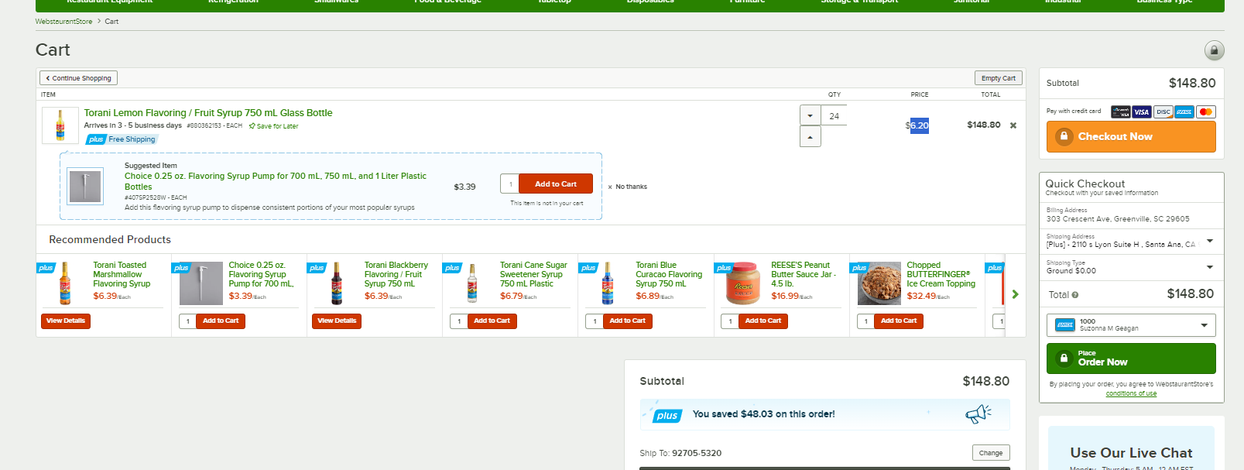This screenshot has width=1244, height=470.
Task: Open Chopped BUTTERFINGER Ice Cream Topping link
Action: pos(941,274)
